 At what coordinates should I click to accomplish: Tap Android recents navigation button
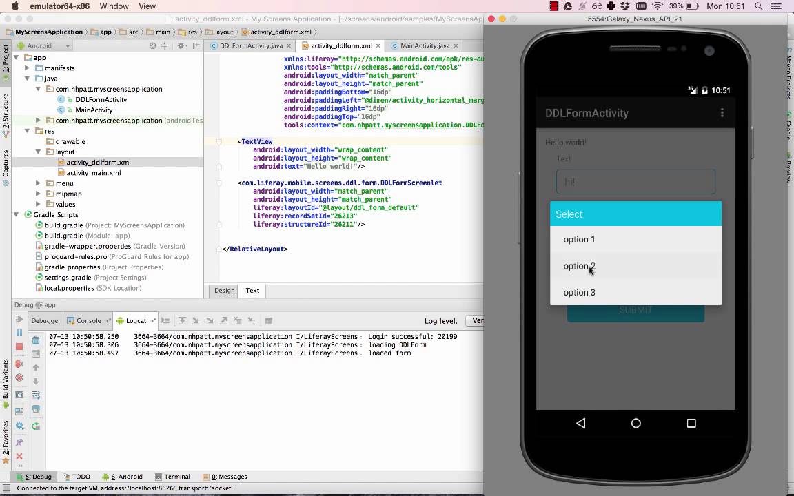tap(691, 423)
